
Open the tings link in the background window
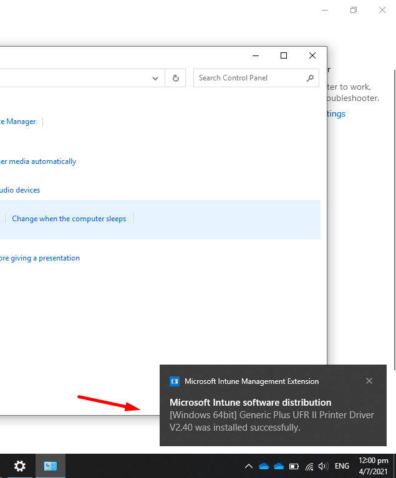[336, 113]
